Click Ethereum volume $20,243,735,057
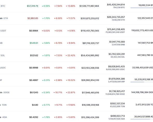 116,17
